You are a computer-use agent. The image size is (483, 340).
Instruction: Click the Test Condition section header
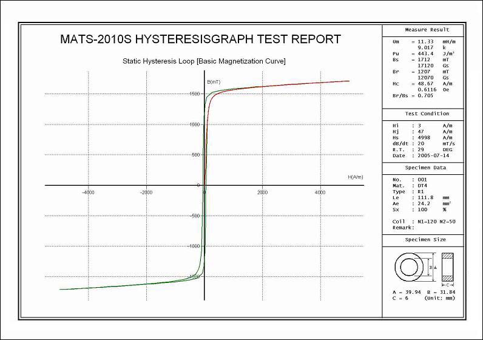(427, 114)
